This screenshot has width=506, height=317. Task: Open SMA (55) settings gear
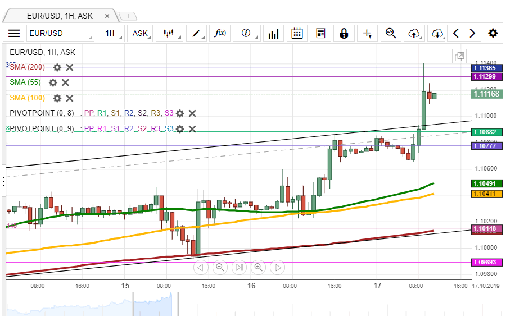pyautogui.click(x=53, y=82)
